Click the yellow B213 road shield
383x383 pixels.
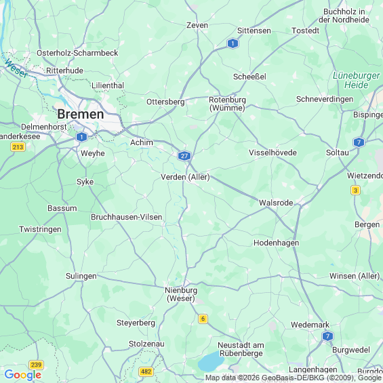pos(18,147)
